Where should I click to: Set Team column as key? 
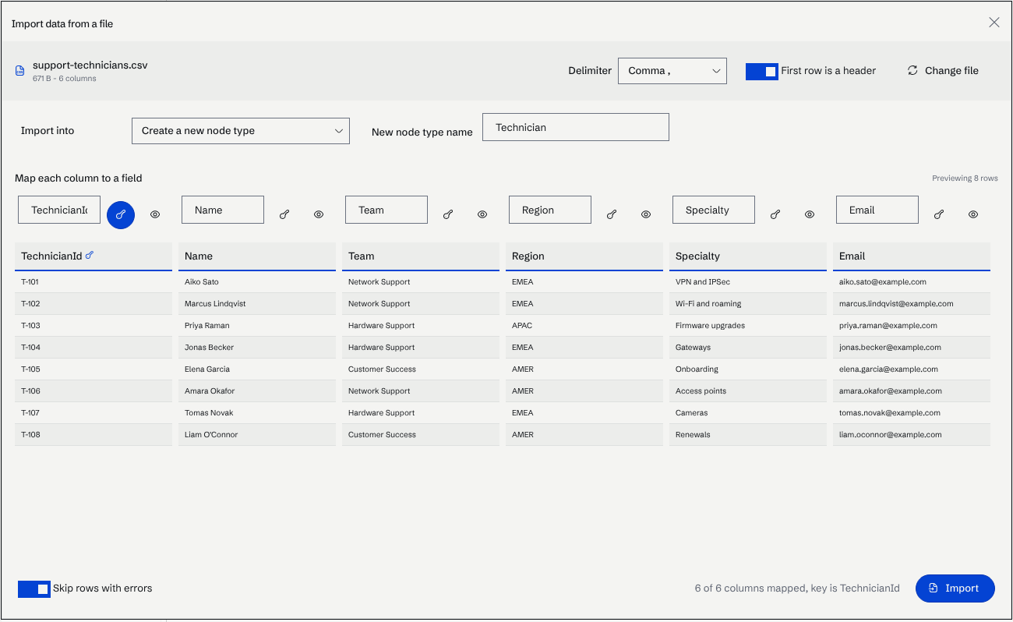448,214
